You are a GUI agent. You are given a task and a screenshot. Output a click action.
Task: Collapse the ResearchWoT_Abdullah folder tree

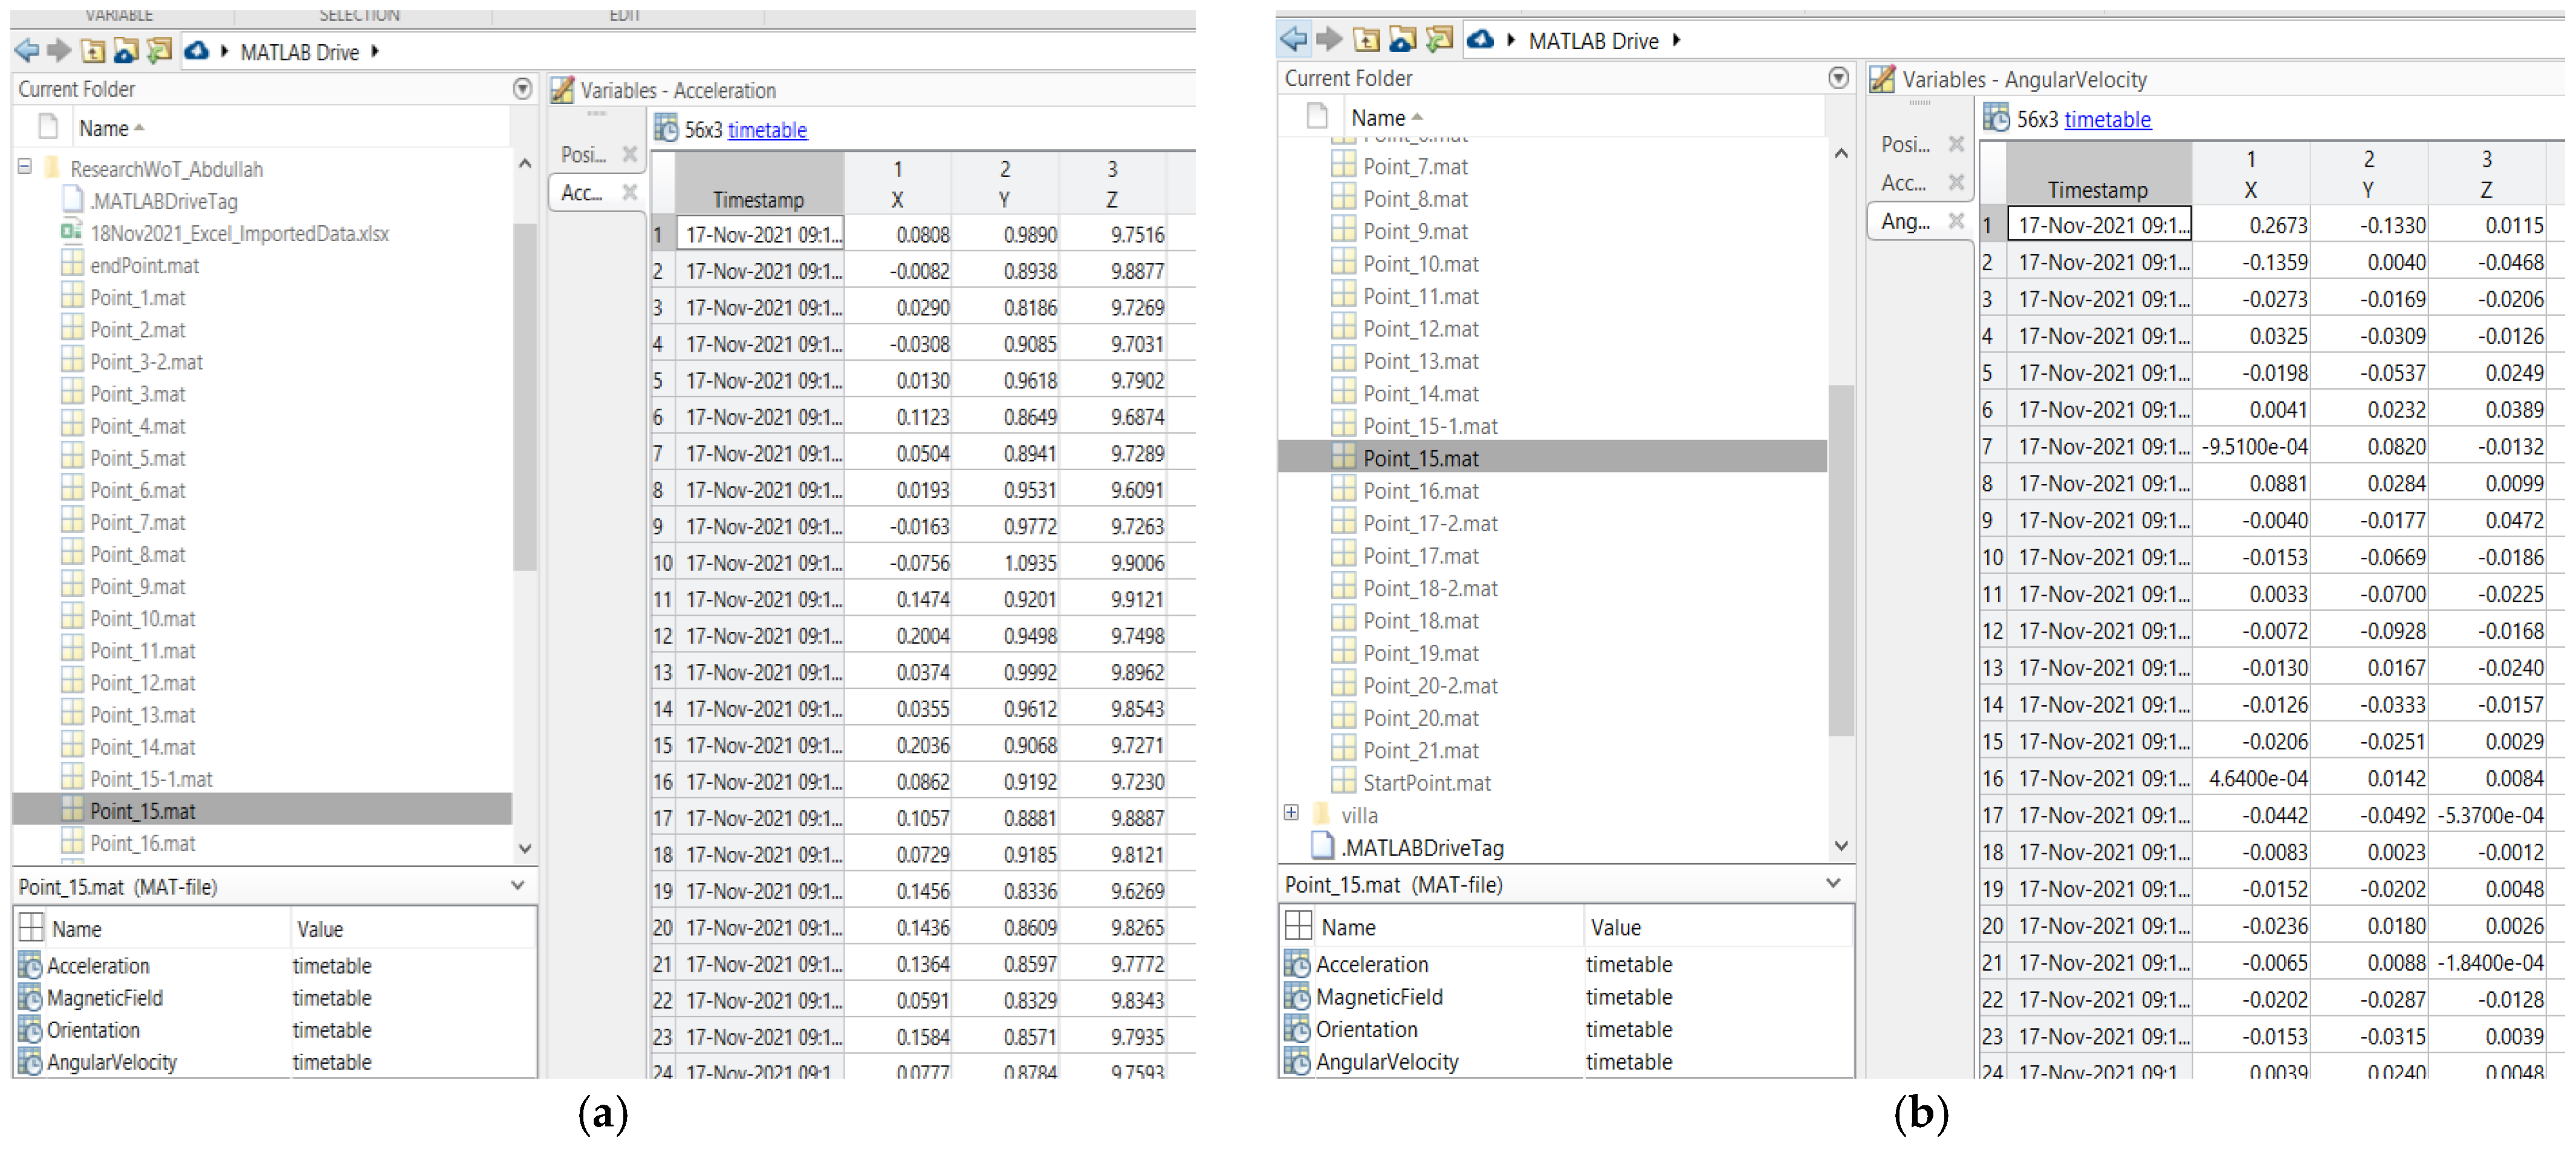click(x=25, y=167)
